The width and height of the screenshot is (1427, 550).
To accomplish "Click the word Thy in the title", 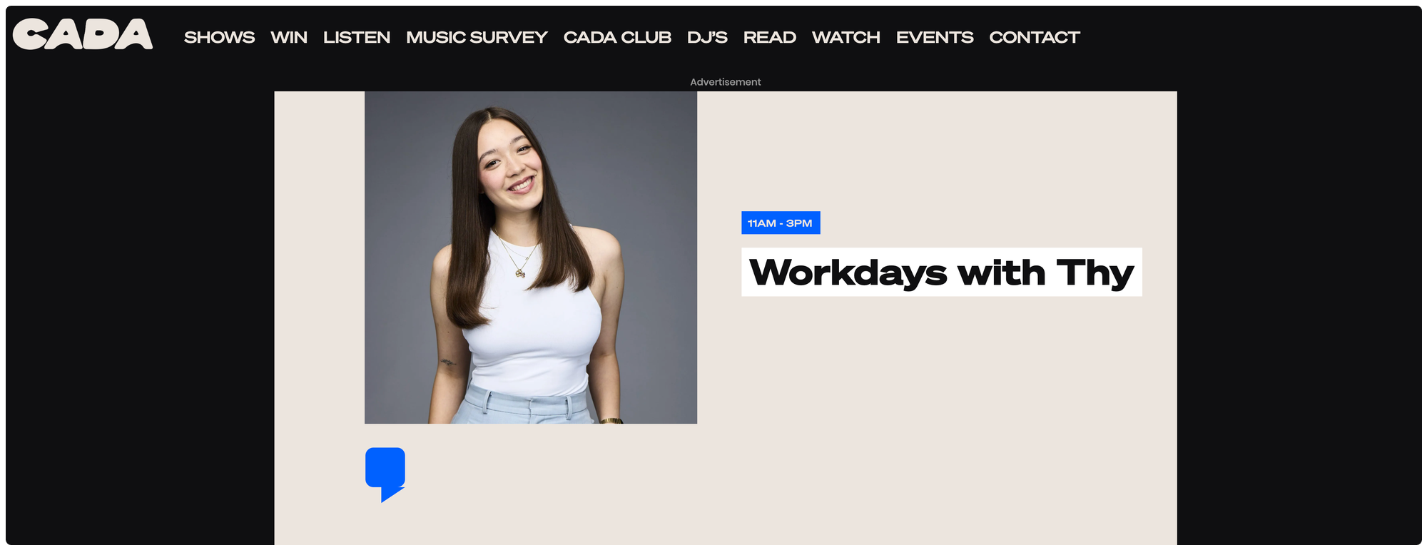I will click(1095, 273).
